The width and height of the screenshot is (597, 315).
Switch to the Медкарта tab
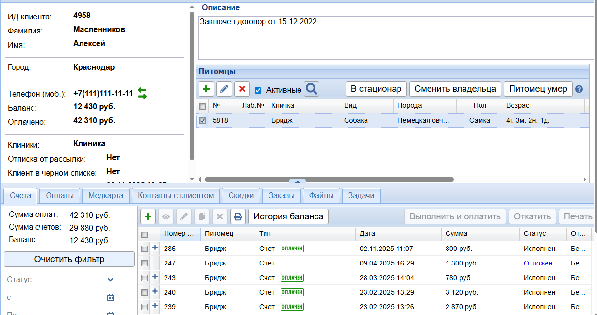coord(106,196)
